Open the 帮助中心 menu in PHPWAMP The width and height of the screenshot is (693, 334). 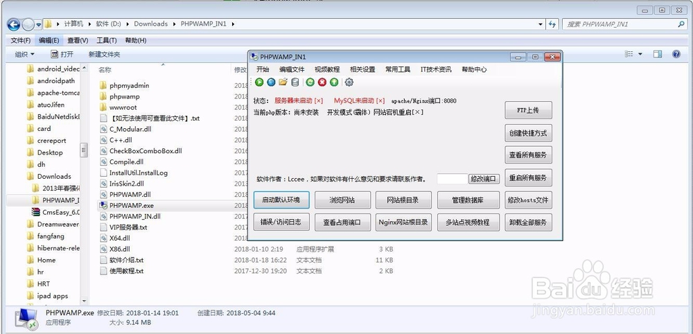474,69
